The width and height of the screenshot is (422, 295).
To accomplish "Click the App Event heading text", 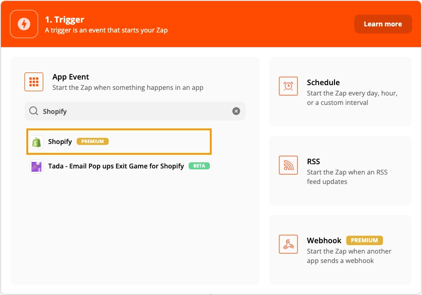I will [71, 77].
